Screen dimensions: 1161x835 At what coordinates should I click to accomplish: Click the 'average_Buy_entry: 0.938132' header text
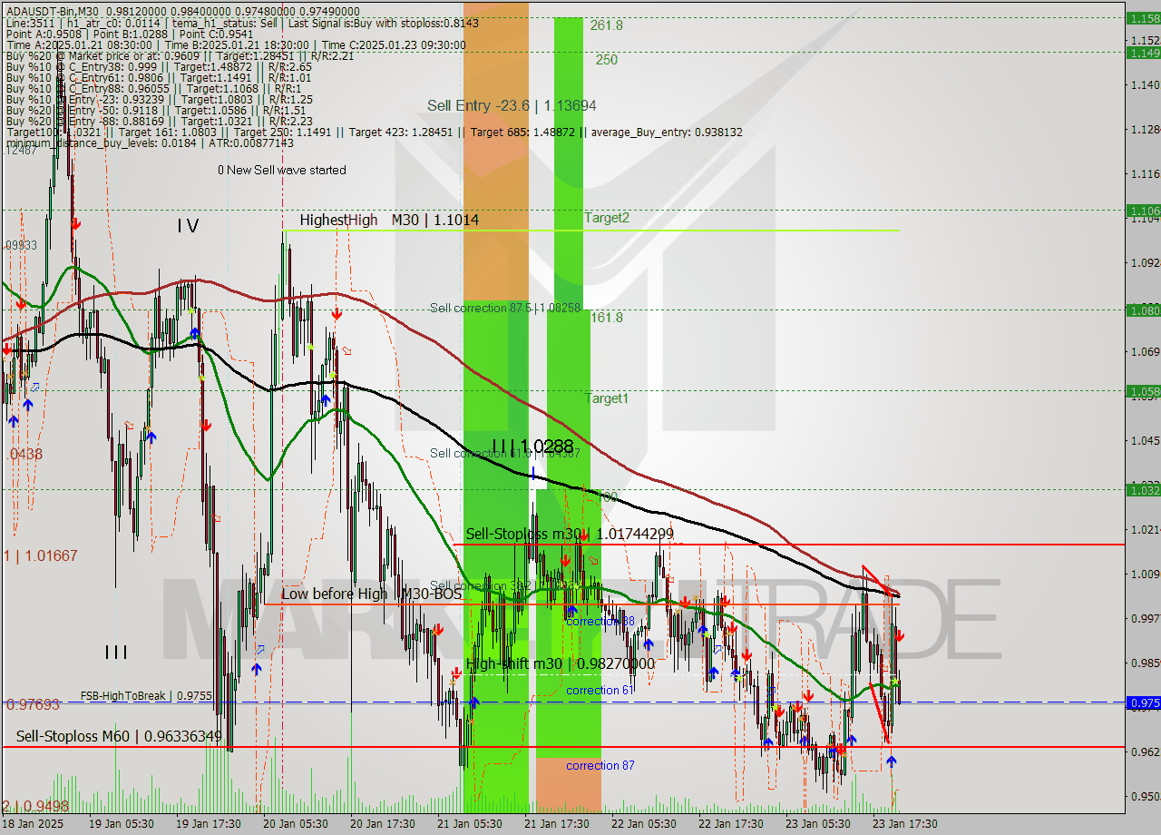click(x=666, y=132)
